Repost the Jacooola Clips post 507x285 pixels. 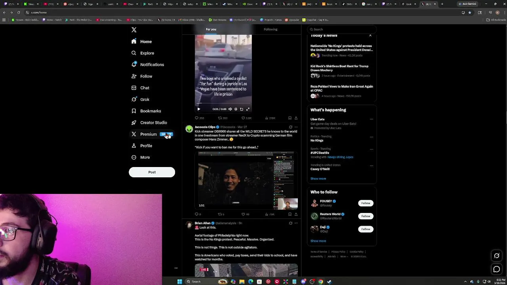pos(221,214)
